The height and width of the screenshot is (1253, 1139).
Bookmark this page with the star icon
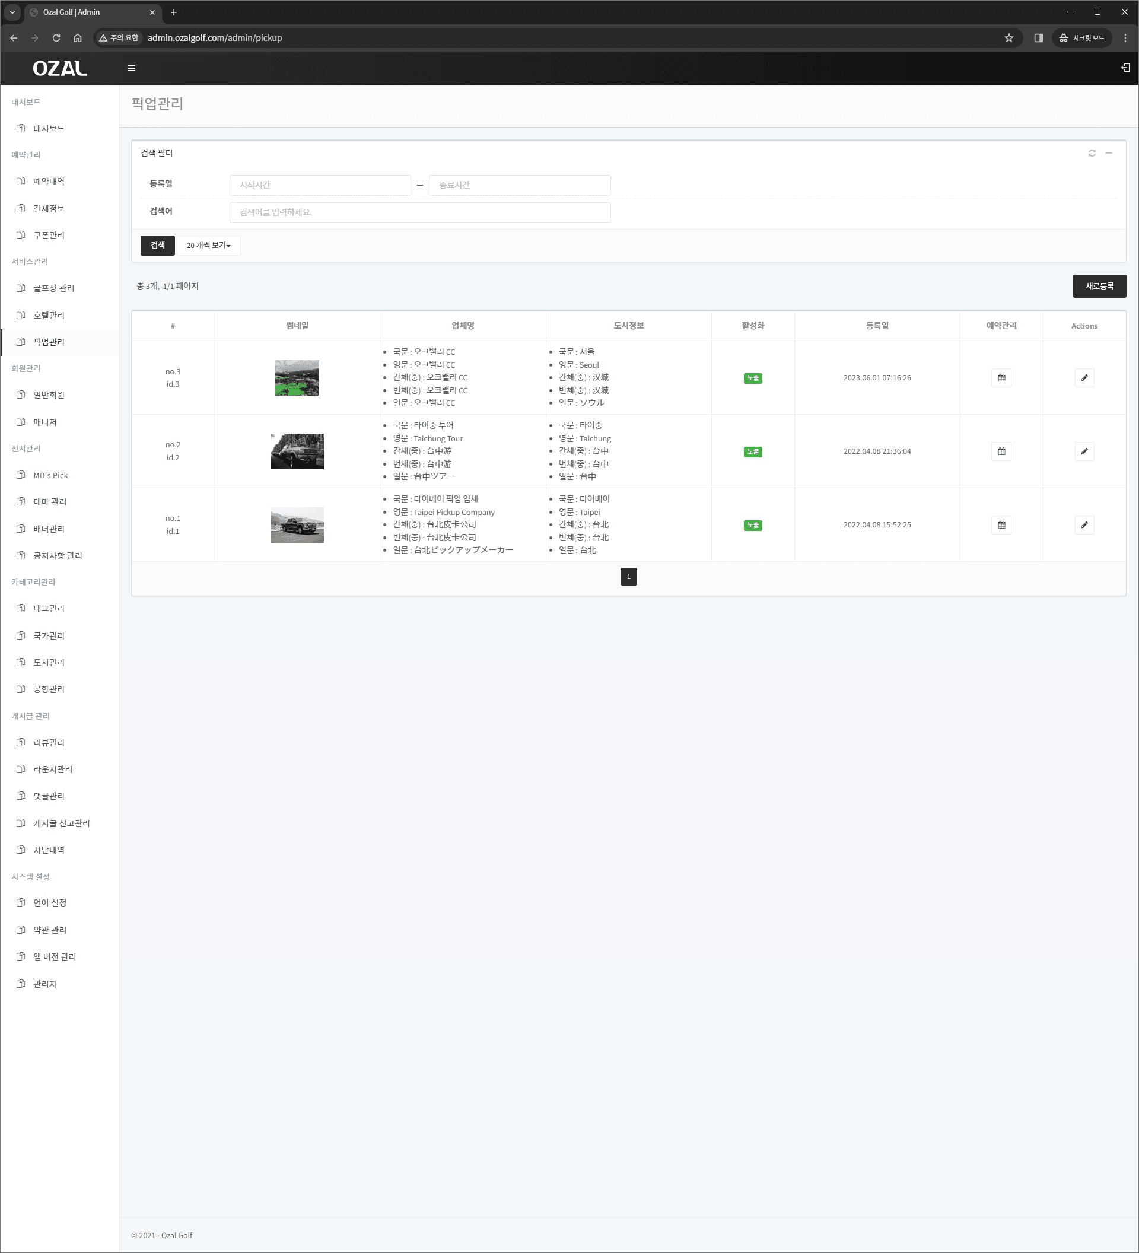1008,38
